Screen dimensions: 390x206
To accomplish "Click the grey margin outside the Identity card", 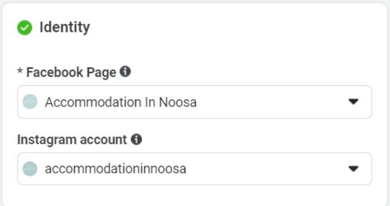I will click(389, 104).
